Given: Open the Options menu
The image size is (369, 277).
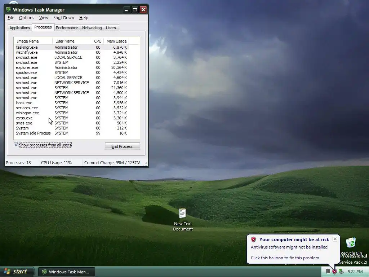Looking at the screenshot, I should (27, 18).
